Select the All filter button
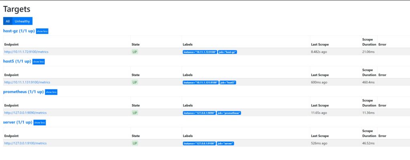The height and width of the screenshot is (160, 410). (8, 21)
